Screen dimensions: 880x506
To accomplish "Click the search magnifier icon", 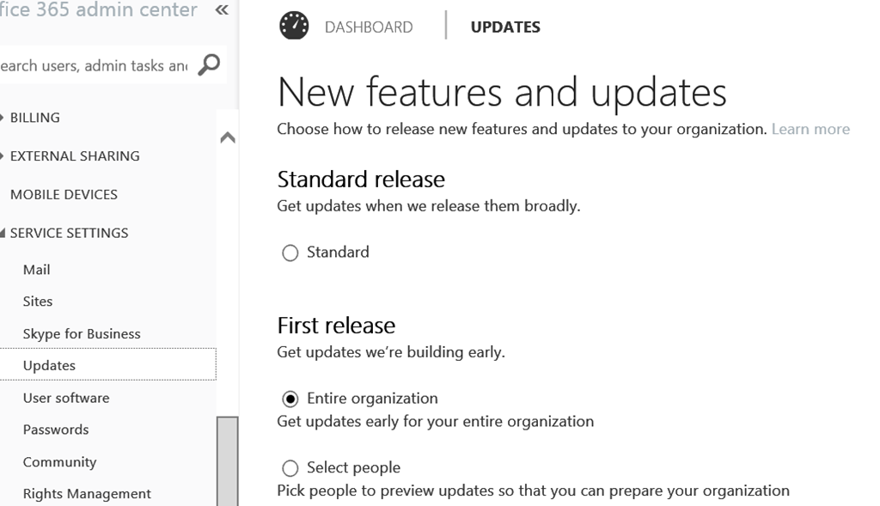I will pyautogui.click(x=209, y=64).
